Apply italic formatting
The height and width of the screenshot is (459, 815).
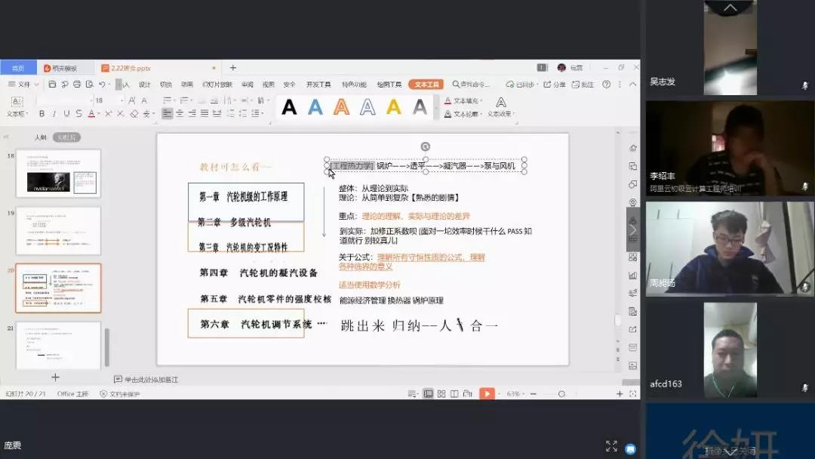[x=53, y=114]
